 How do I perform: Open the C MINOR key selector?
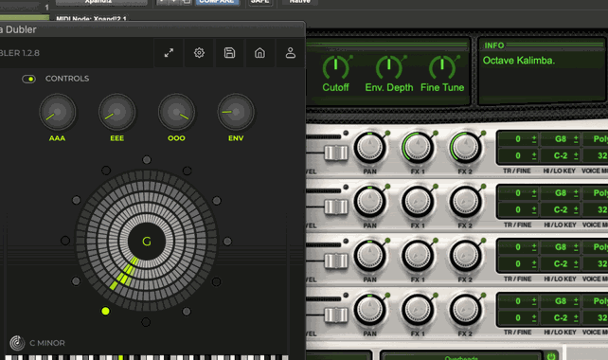coord(47,343)
